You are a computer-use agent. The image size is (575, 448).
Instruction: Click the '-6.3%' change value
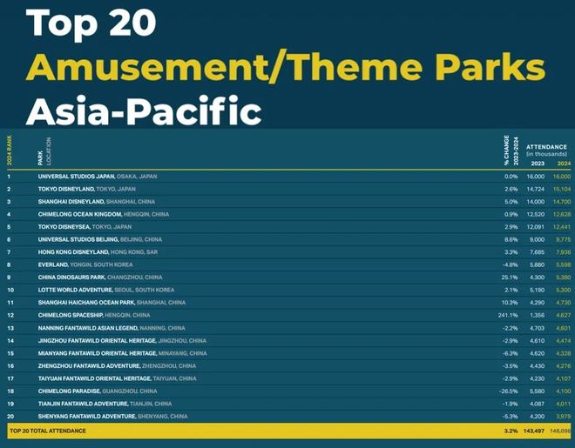coord(510,353)
